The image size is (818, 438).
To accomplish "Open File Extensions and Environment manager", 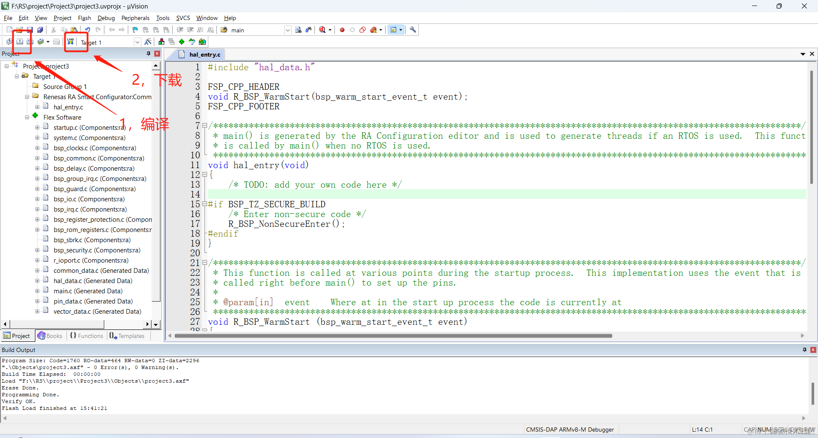I will coord(161,42).
